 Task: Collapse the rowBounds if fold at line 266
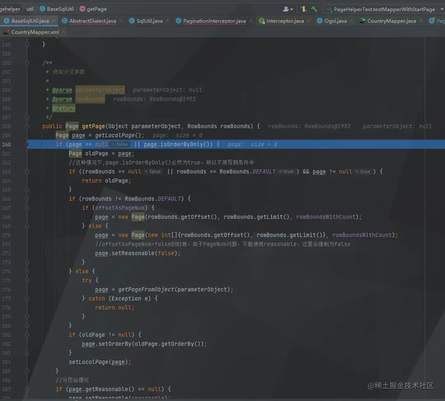tap(27, 199)
